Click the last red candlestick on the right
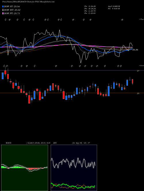The height and width of the screenshot is (191, 144). click(132, 81)
